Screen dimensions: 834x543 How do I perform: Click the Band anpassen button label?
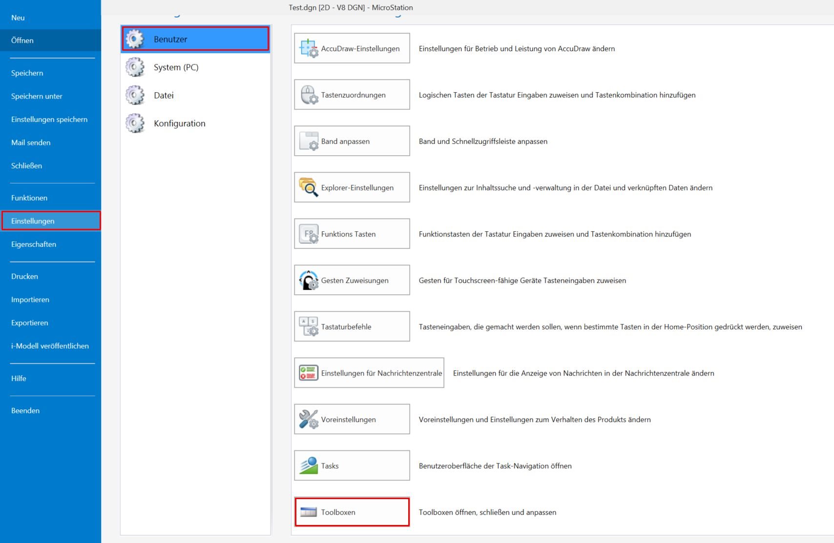[x=345, y=141]
